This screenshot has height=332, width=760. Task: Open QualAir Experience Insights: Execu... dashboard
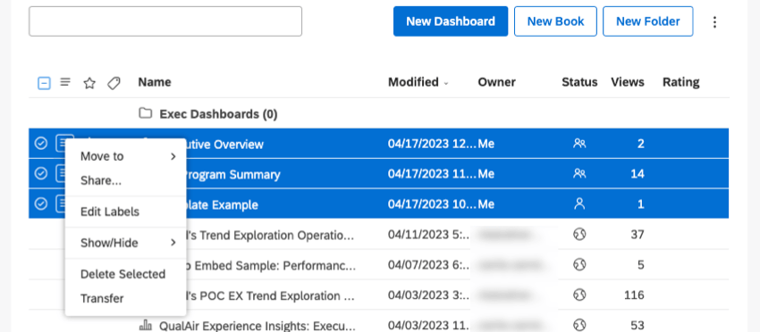click(258, 325)
